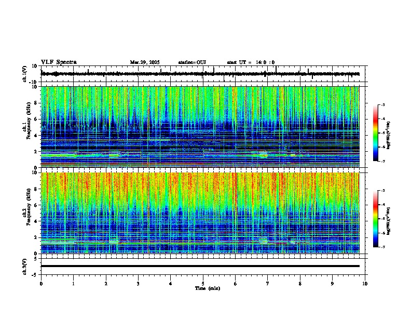Click the ch.1 color bar log(PSD) label
Screen dimensions: 411x318
388,136
